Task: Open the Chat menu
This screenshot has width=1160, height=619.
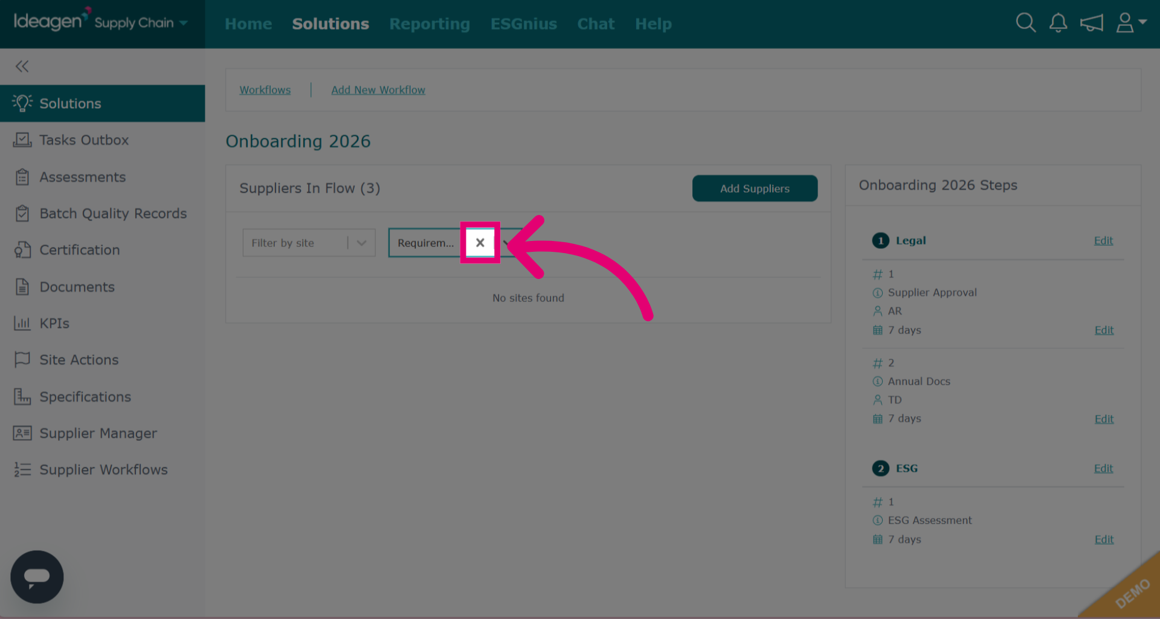Action: [596, 24]
